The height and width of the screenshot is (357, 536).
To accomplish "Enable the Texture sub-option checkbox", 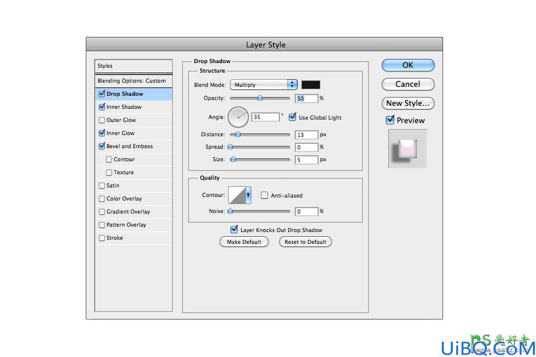I will coord(109,172).
